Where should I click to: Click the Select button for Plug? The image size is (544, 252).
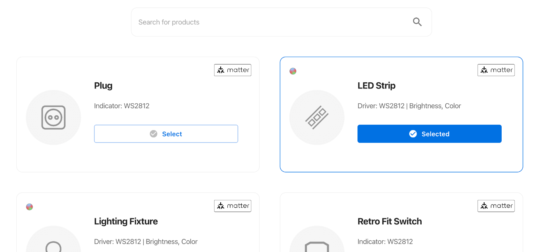point(166,134)
